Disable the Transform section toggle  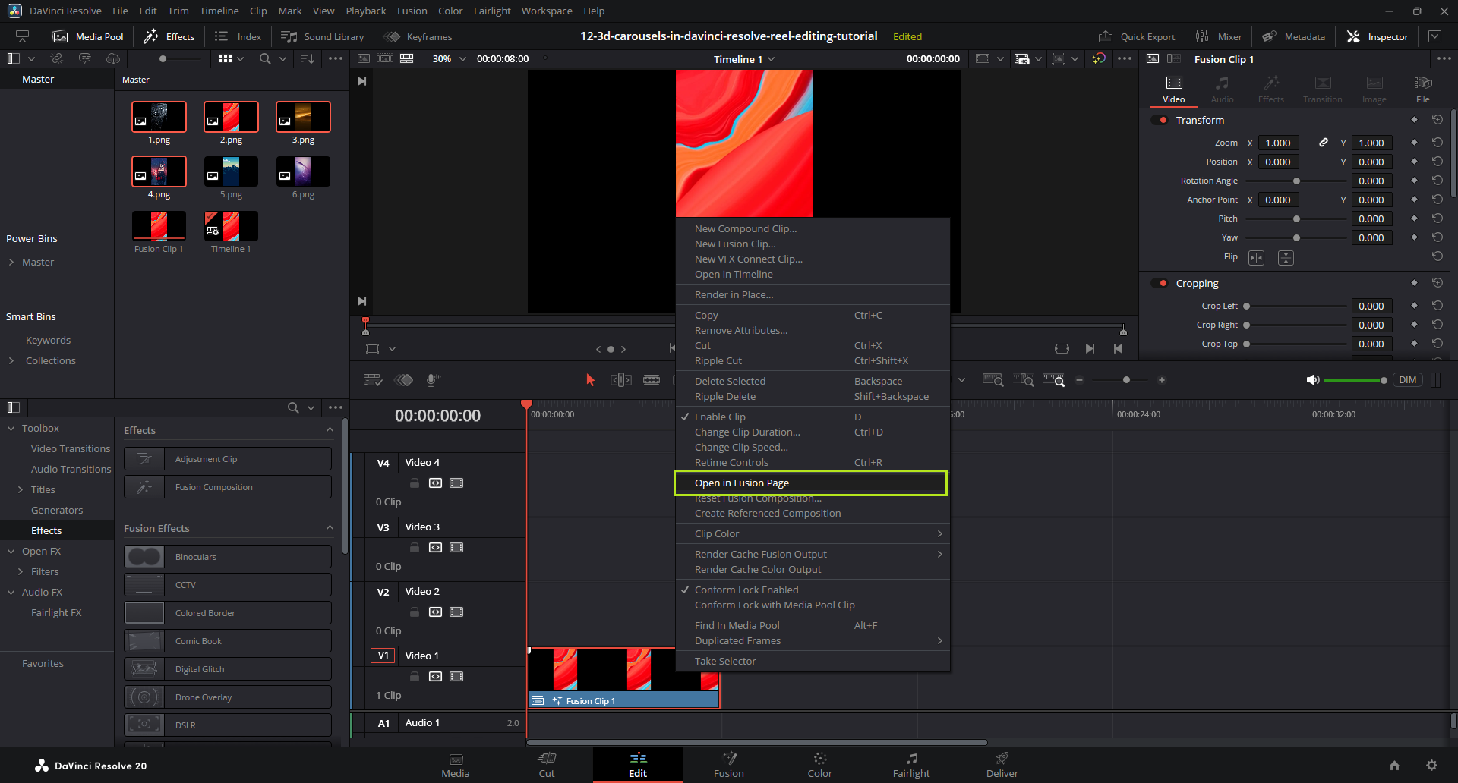coord(1160,120)
